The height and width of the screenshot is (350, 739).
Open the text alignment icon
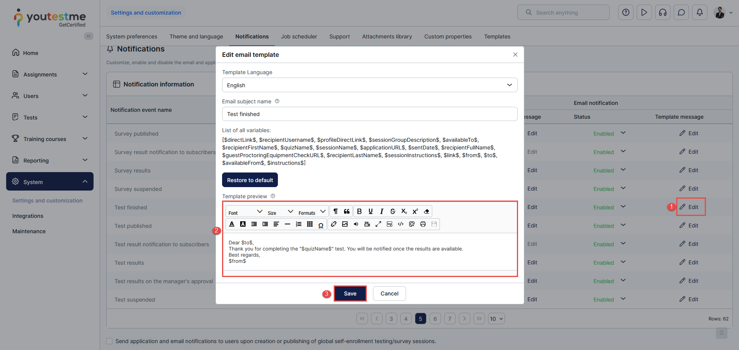276,224
